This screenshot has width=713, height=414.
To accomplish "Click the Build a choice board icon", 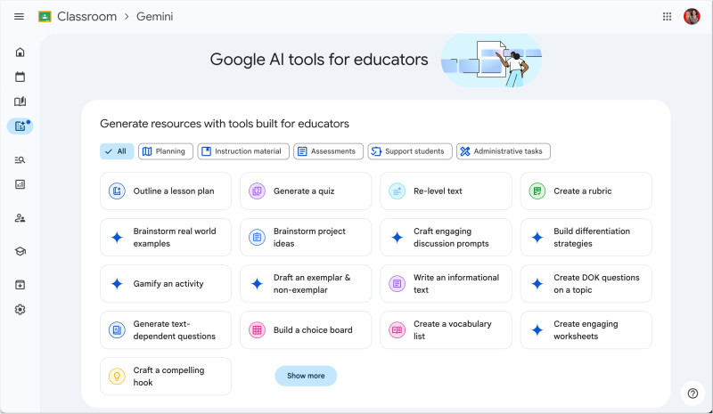I will [x=257, y=330].
